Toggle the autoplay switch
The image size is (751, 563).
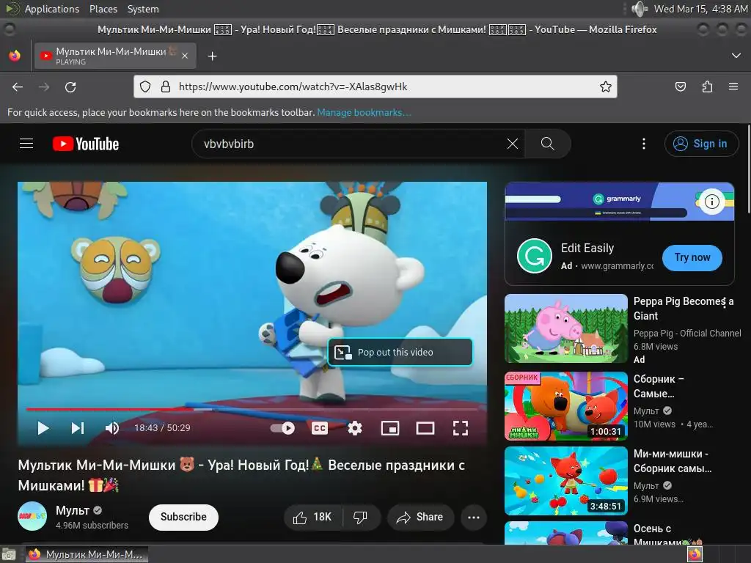click(282, 428)
